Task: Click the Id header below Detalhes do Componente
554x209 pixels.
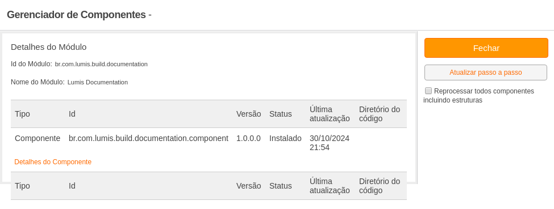Action: [x=72, y=186]
